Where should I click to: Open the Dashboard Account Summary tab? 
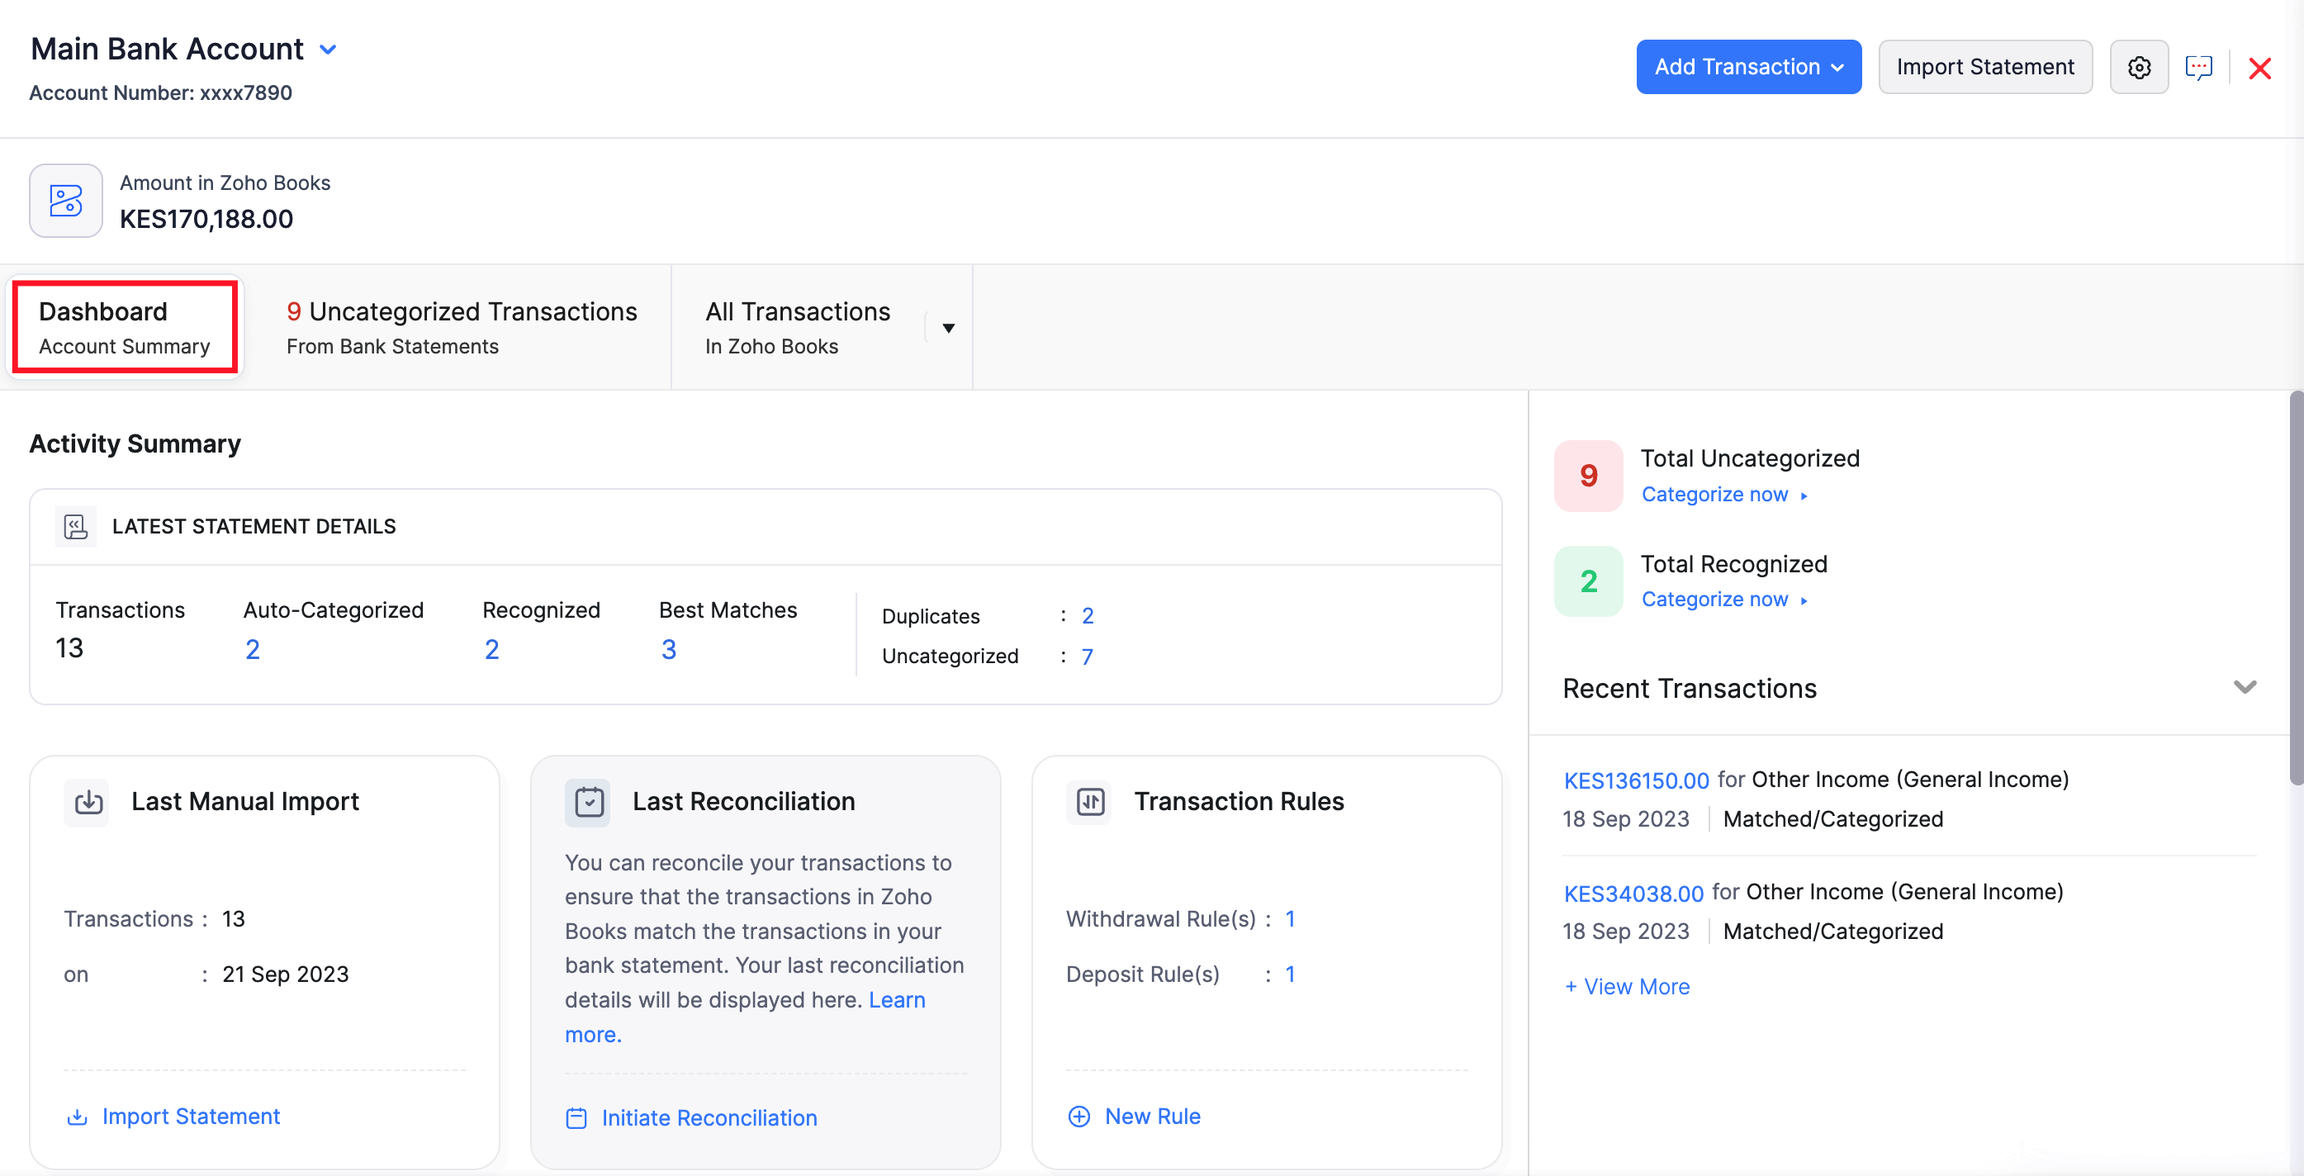tap(125, 325)
